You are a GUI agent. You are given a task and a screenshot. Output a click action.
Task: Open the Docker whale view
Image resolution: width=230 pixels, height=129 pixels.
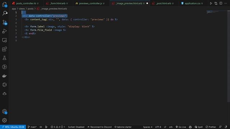tap(4, 76)
